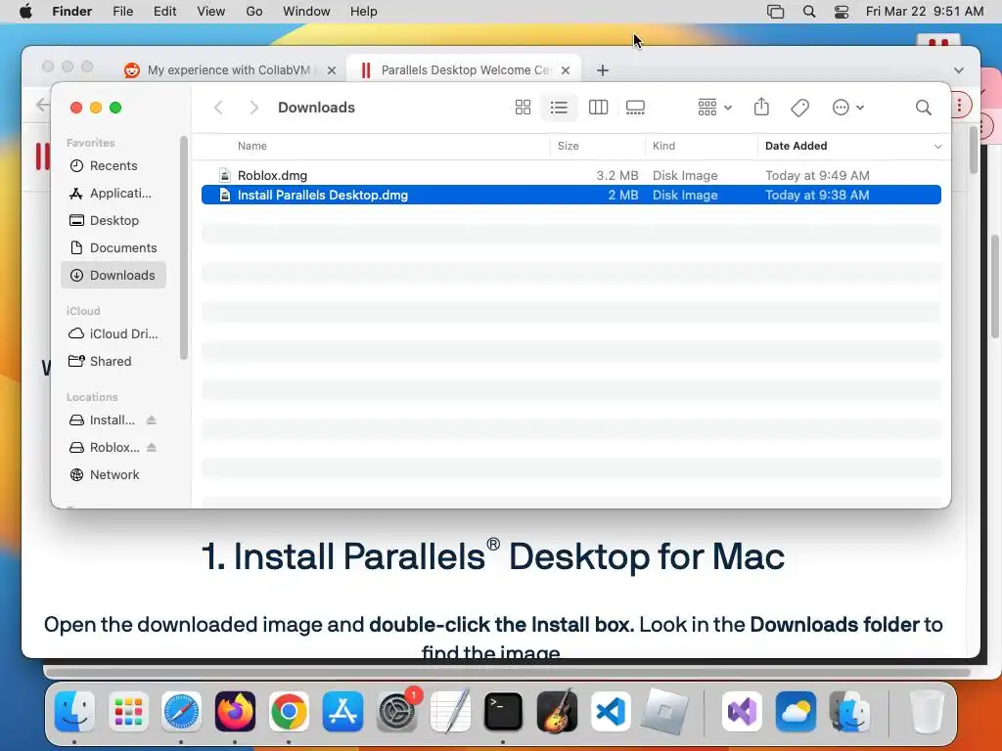Open Recents in Finder sidebar

pos(114,166)
